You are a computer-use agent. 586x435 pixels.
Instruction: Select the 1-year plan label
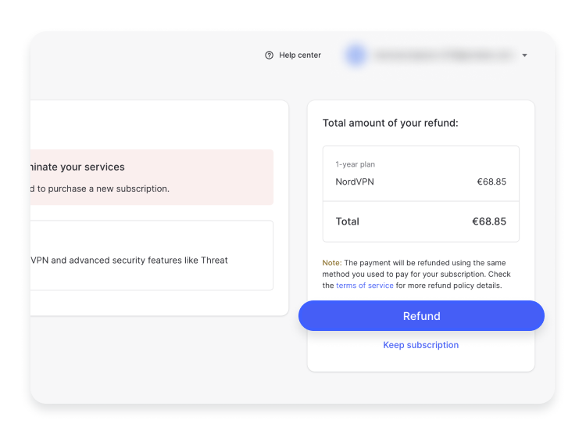pyautogui.click(x=356, y=164)
